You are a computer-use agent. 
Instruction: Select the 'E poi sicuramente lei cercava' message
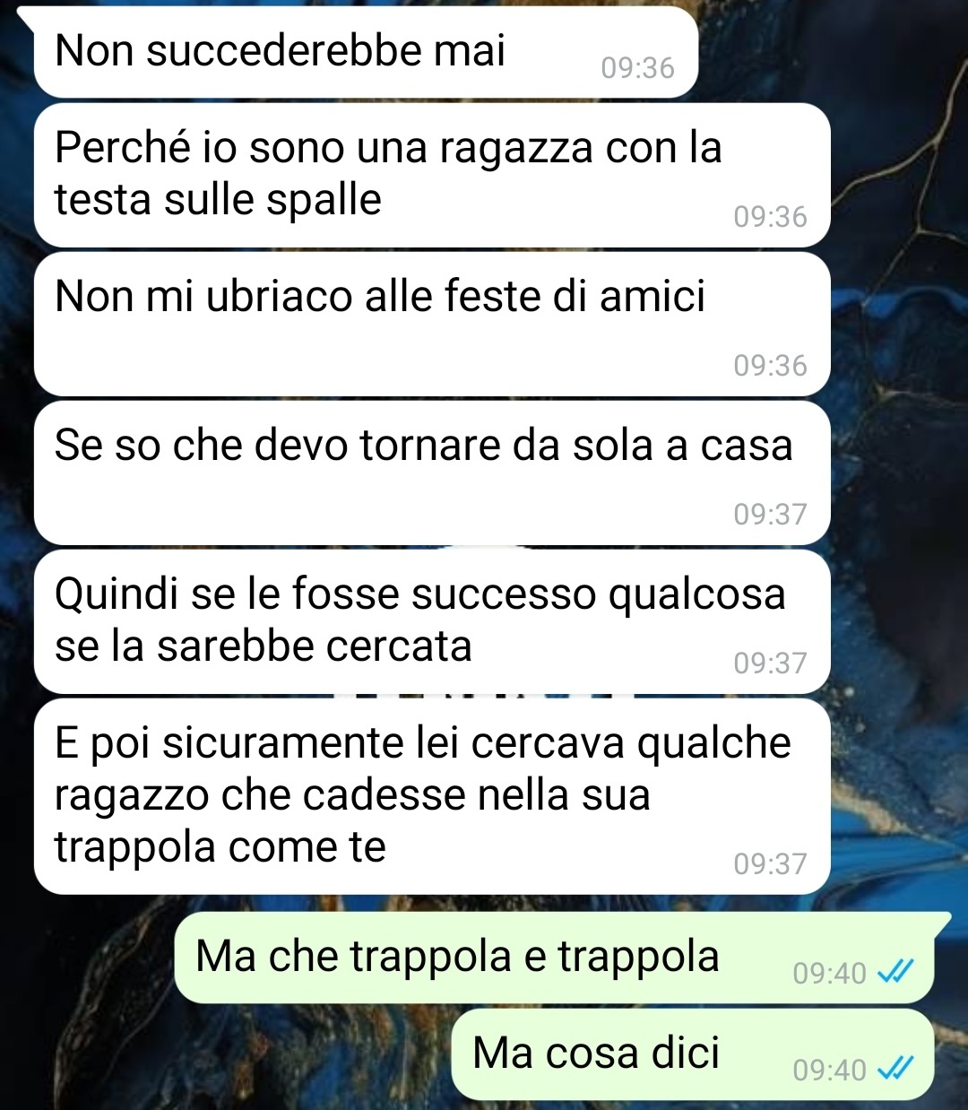coord(432,797)
